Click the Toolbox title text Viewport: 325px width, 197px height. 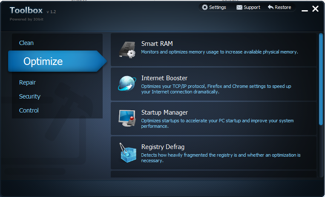click(x=26, y=10)
